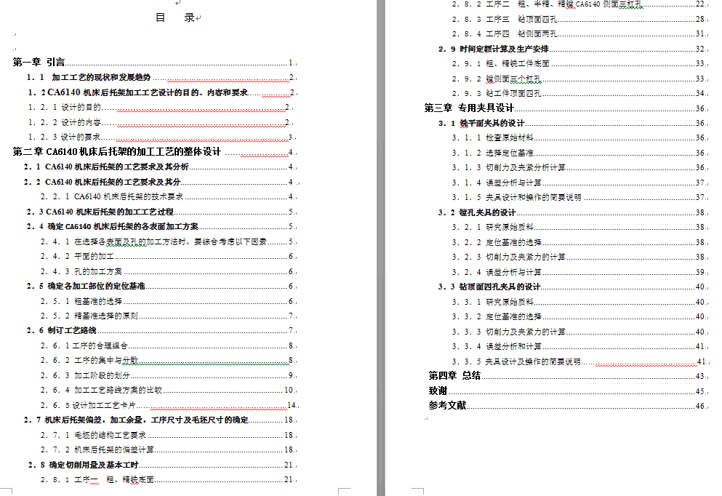Click entry 2.6.3 加工阶段的划分
Screen dimensions: 722x496
pos(168,375)
